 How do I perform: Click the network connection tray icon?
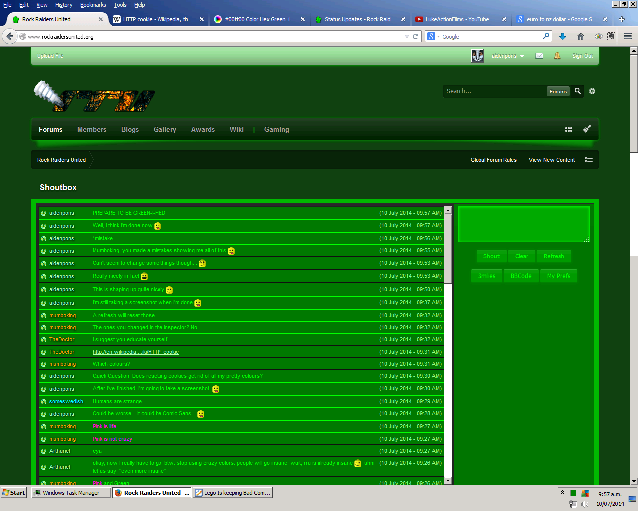(573, 504)
